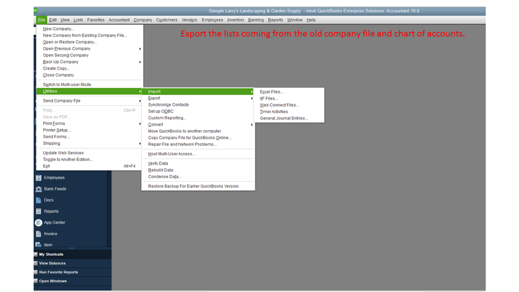The width and height of the screenshot is (519, 292).
Task: Click Open Windows panel icon
Action: [36, 281]
